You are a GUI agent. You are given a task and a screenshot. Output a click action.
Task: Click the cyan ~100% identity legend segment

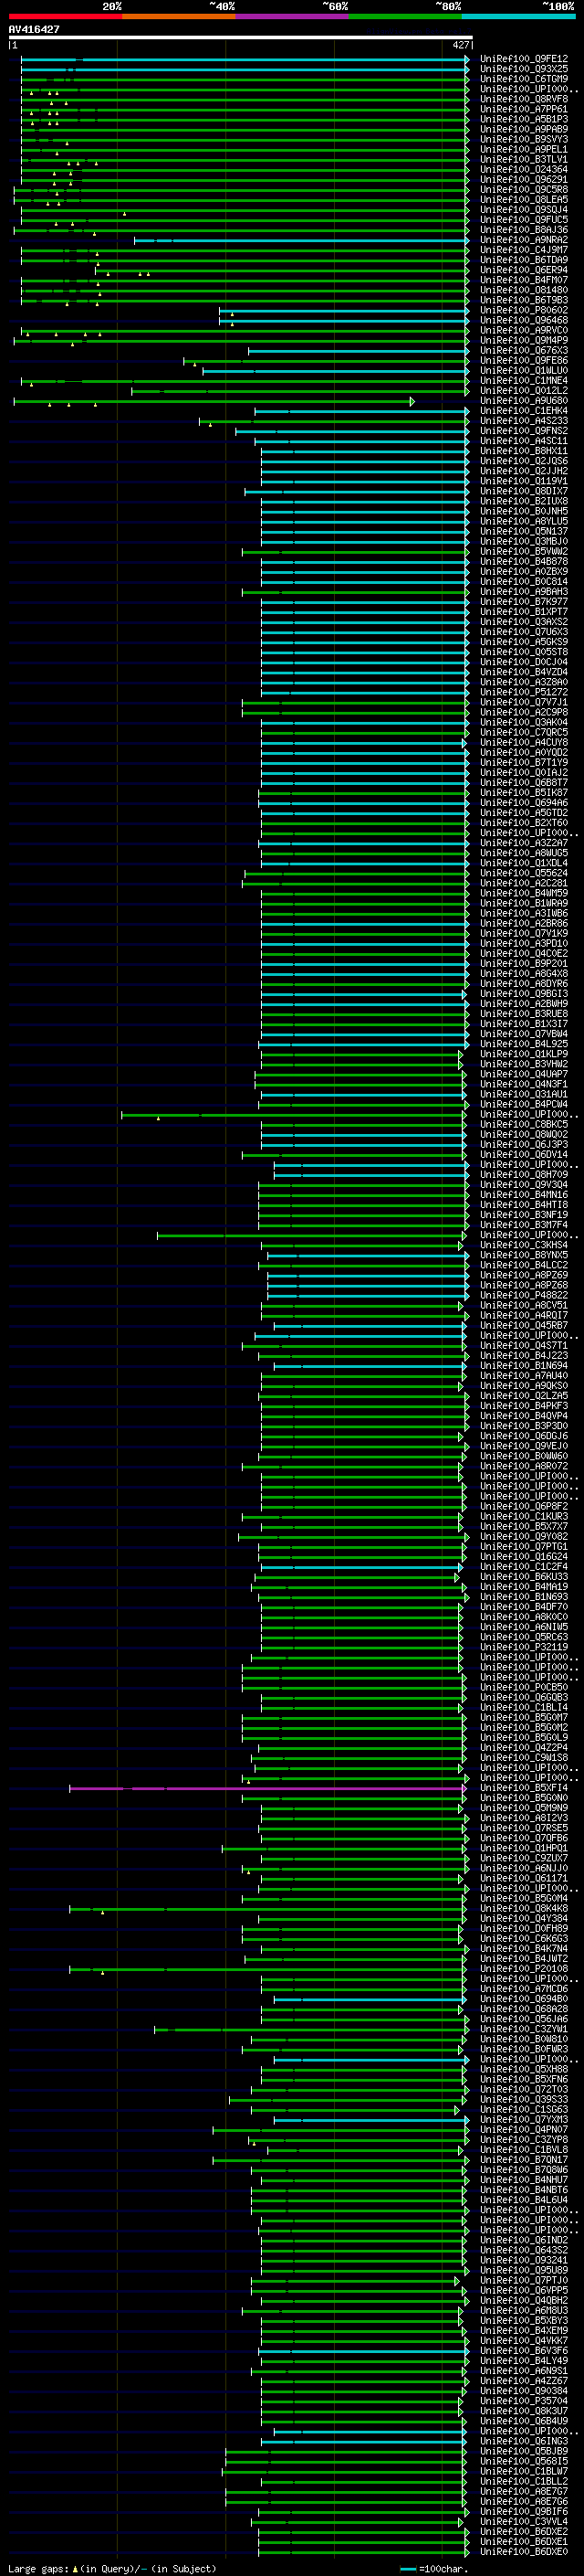[x=518, y=17]
